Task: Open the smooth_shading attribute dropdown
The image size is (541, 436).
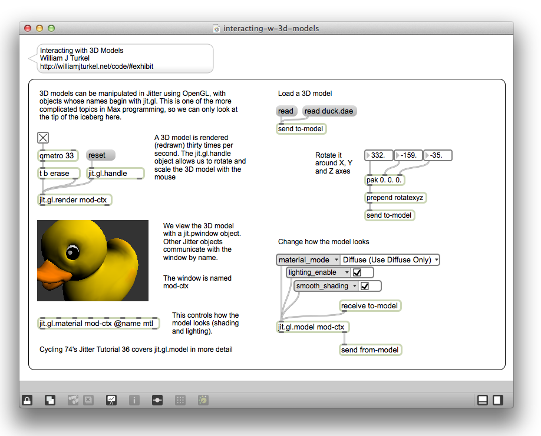Action: pos(326,286)
